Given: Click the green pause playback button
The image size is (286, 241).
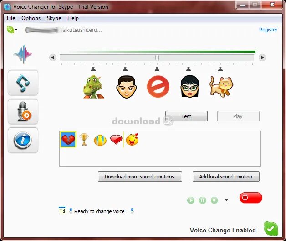Looking at the screenshot, I should pyautogui.click(x=203, y=200).
